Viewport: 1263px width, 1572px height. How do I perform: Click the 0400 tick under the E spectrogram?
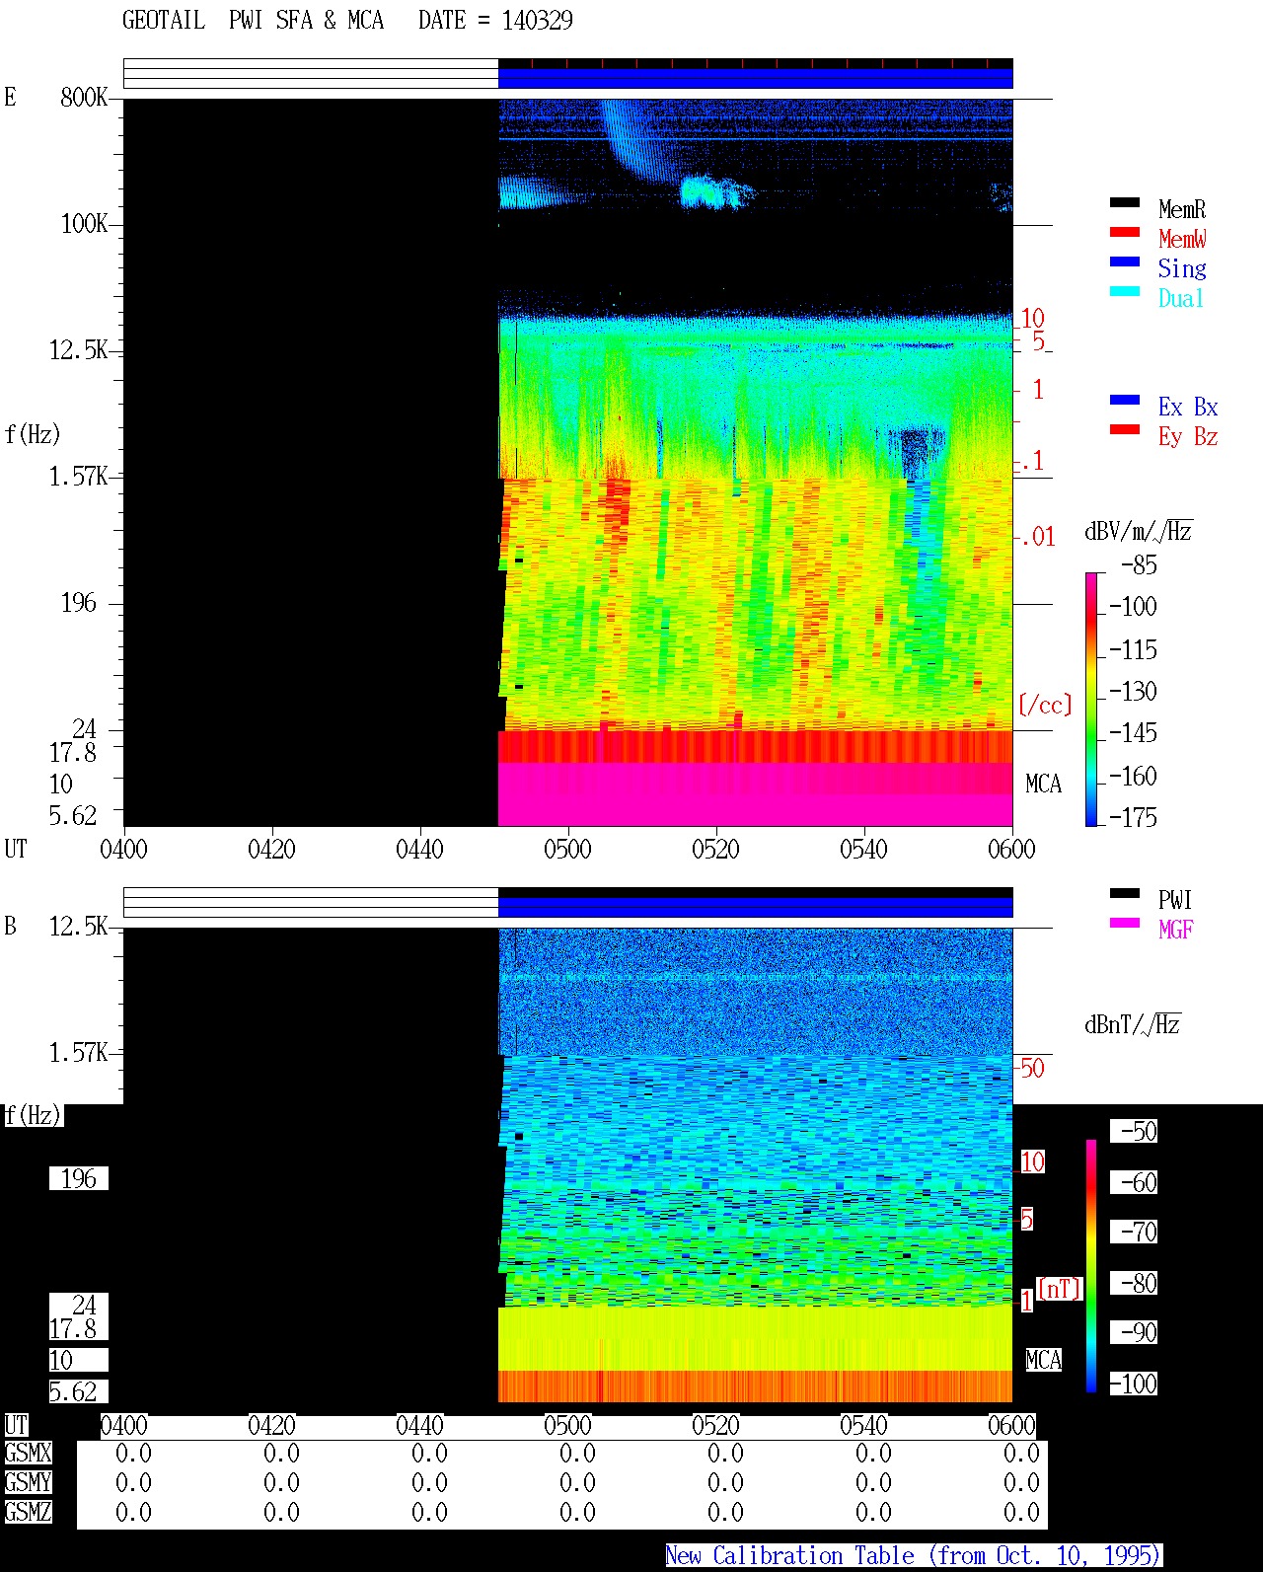click(123, 849)
